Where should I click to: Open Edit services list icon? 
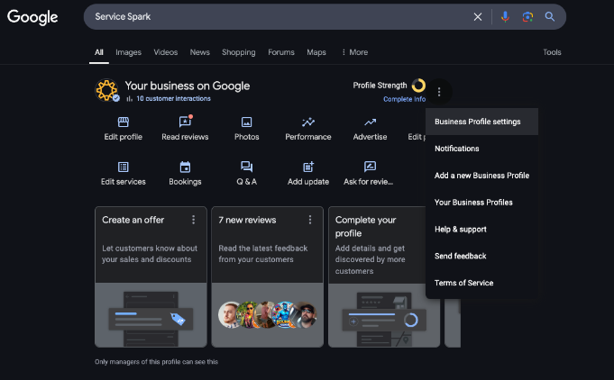(124, 167)
